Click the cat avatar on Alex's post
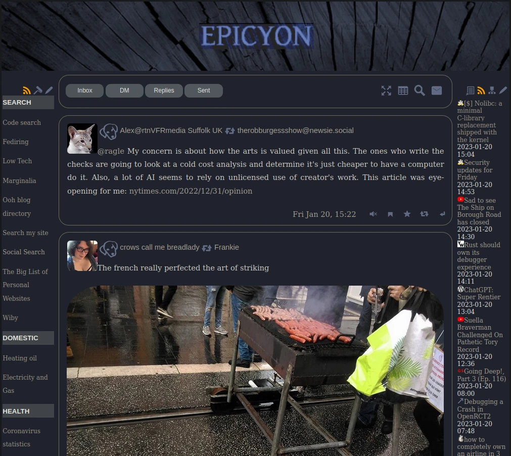The height and width of the screenshot is (456, 511). tap(82, 139)
